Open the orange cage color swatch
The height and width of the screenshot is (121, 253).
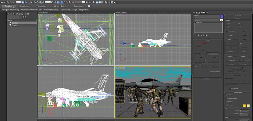(244, 106)
